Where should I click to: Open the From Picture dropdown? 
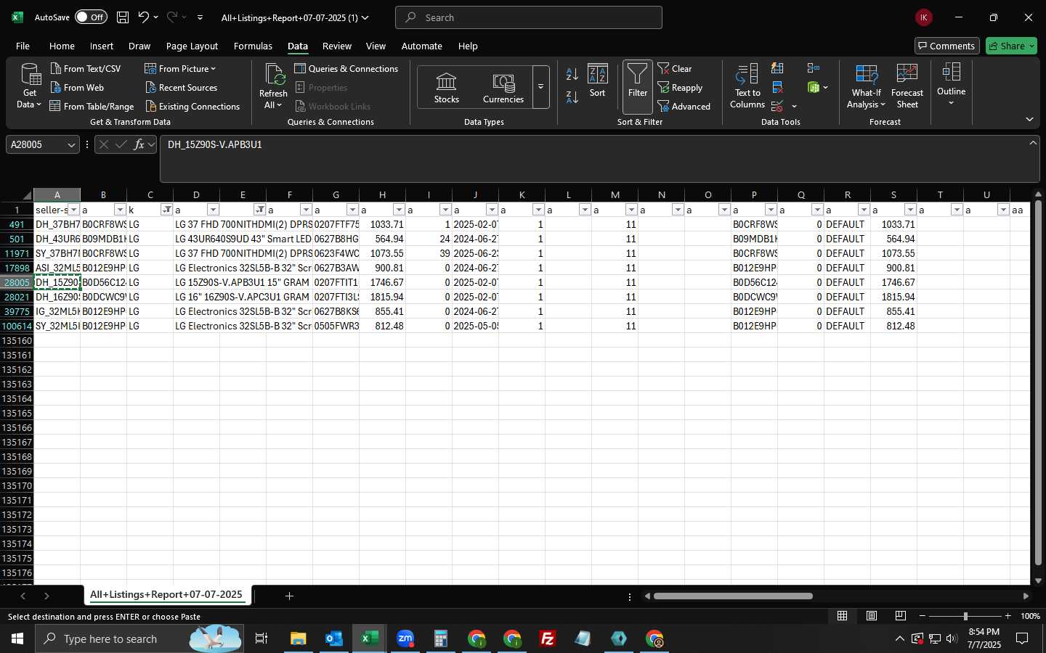(x=180, y=68)
